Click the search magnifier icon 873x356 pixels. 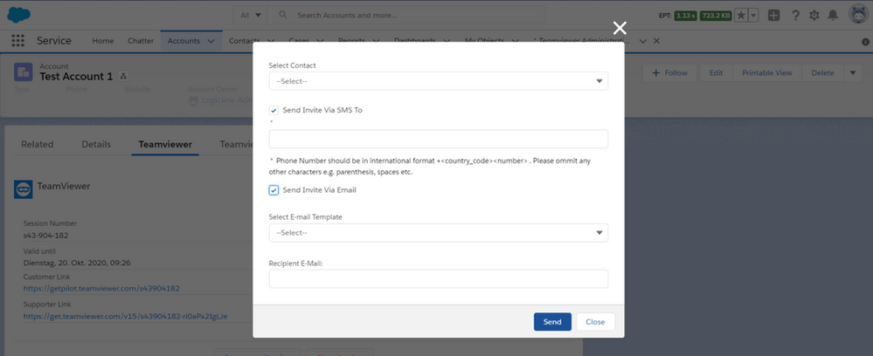tap(283, 15)
